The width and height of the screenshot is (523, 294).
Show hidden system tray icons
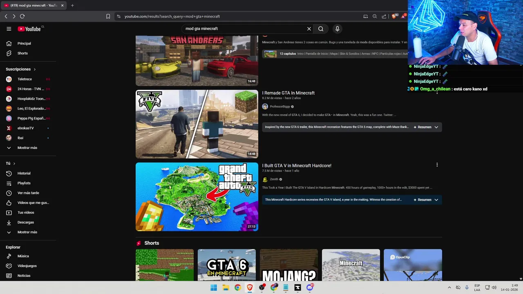tap(449, 287)
